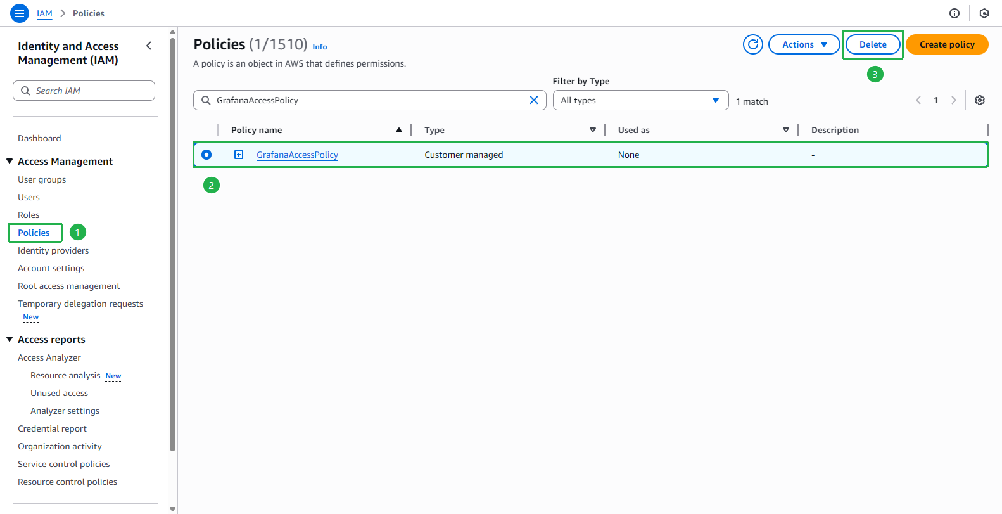Collapse the Access reports section

click(x=10, y=339)
